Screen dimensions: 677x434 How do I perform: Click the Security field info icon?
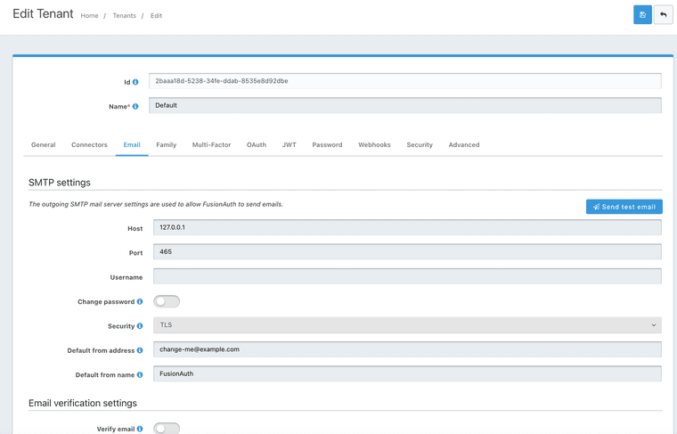tap(140, 326)
